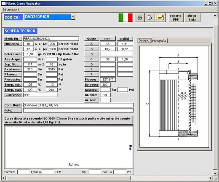Switch to the Fotografia tab
This screenshot has height=182, width=219.
[x=159, y=41]
